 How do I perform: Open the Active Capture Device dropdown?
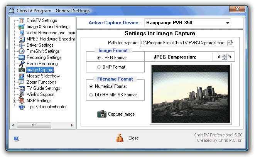pyautogui.click(x=228, y=23)
